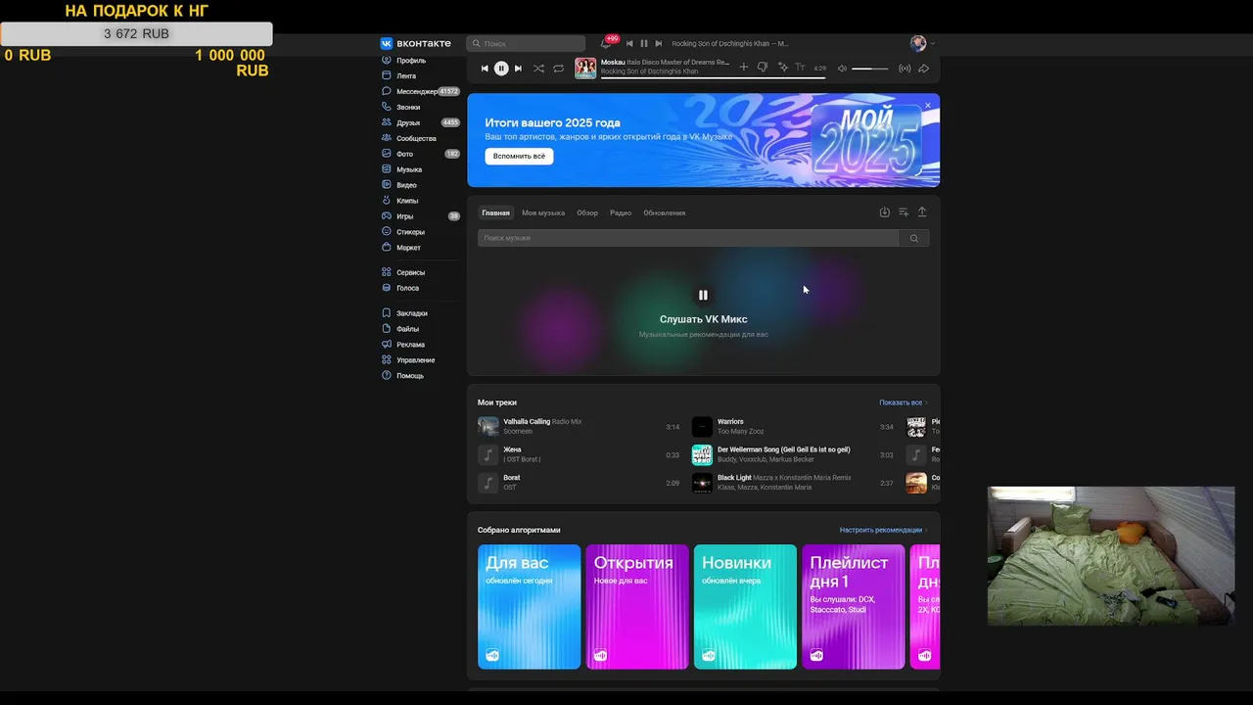Open Файлы in the sidebar
This screenshot has height=705, width=1253.
click(x=407, y=329)
